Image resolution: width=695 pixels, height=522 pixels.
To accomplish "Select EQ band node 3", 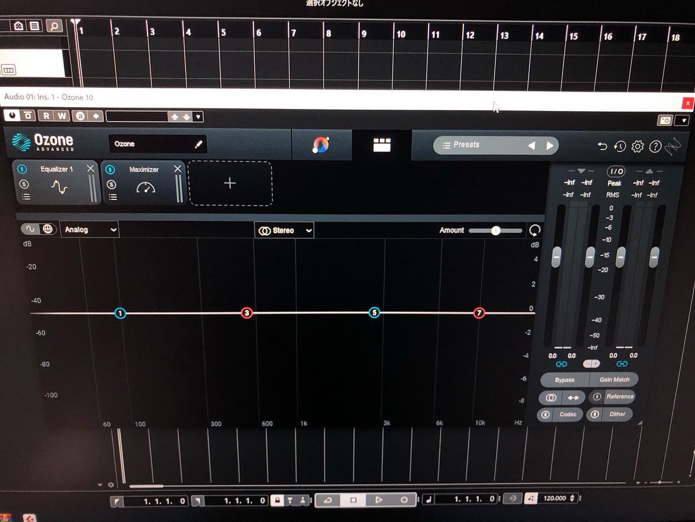I will click(247, 313).
